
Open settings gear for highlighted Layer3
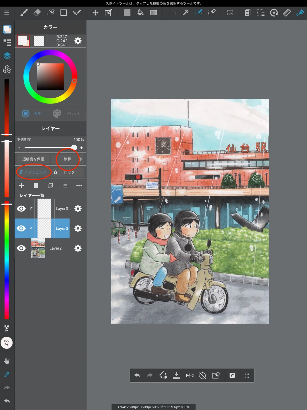click(x=78, y=228)
